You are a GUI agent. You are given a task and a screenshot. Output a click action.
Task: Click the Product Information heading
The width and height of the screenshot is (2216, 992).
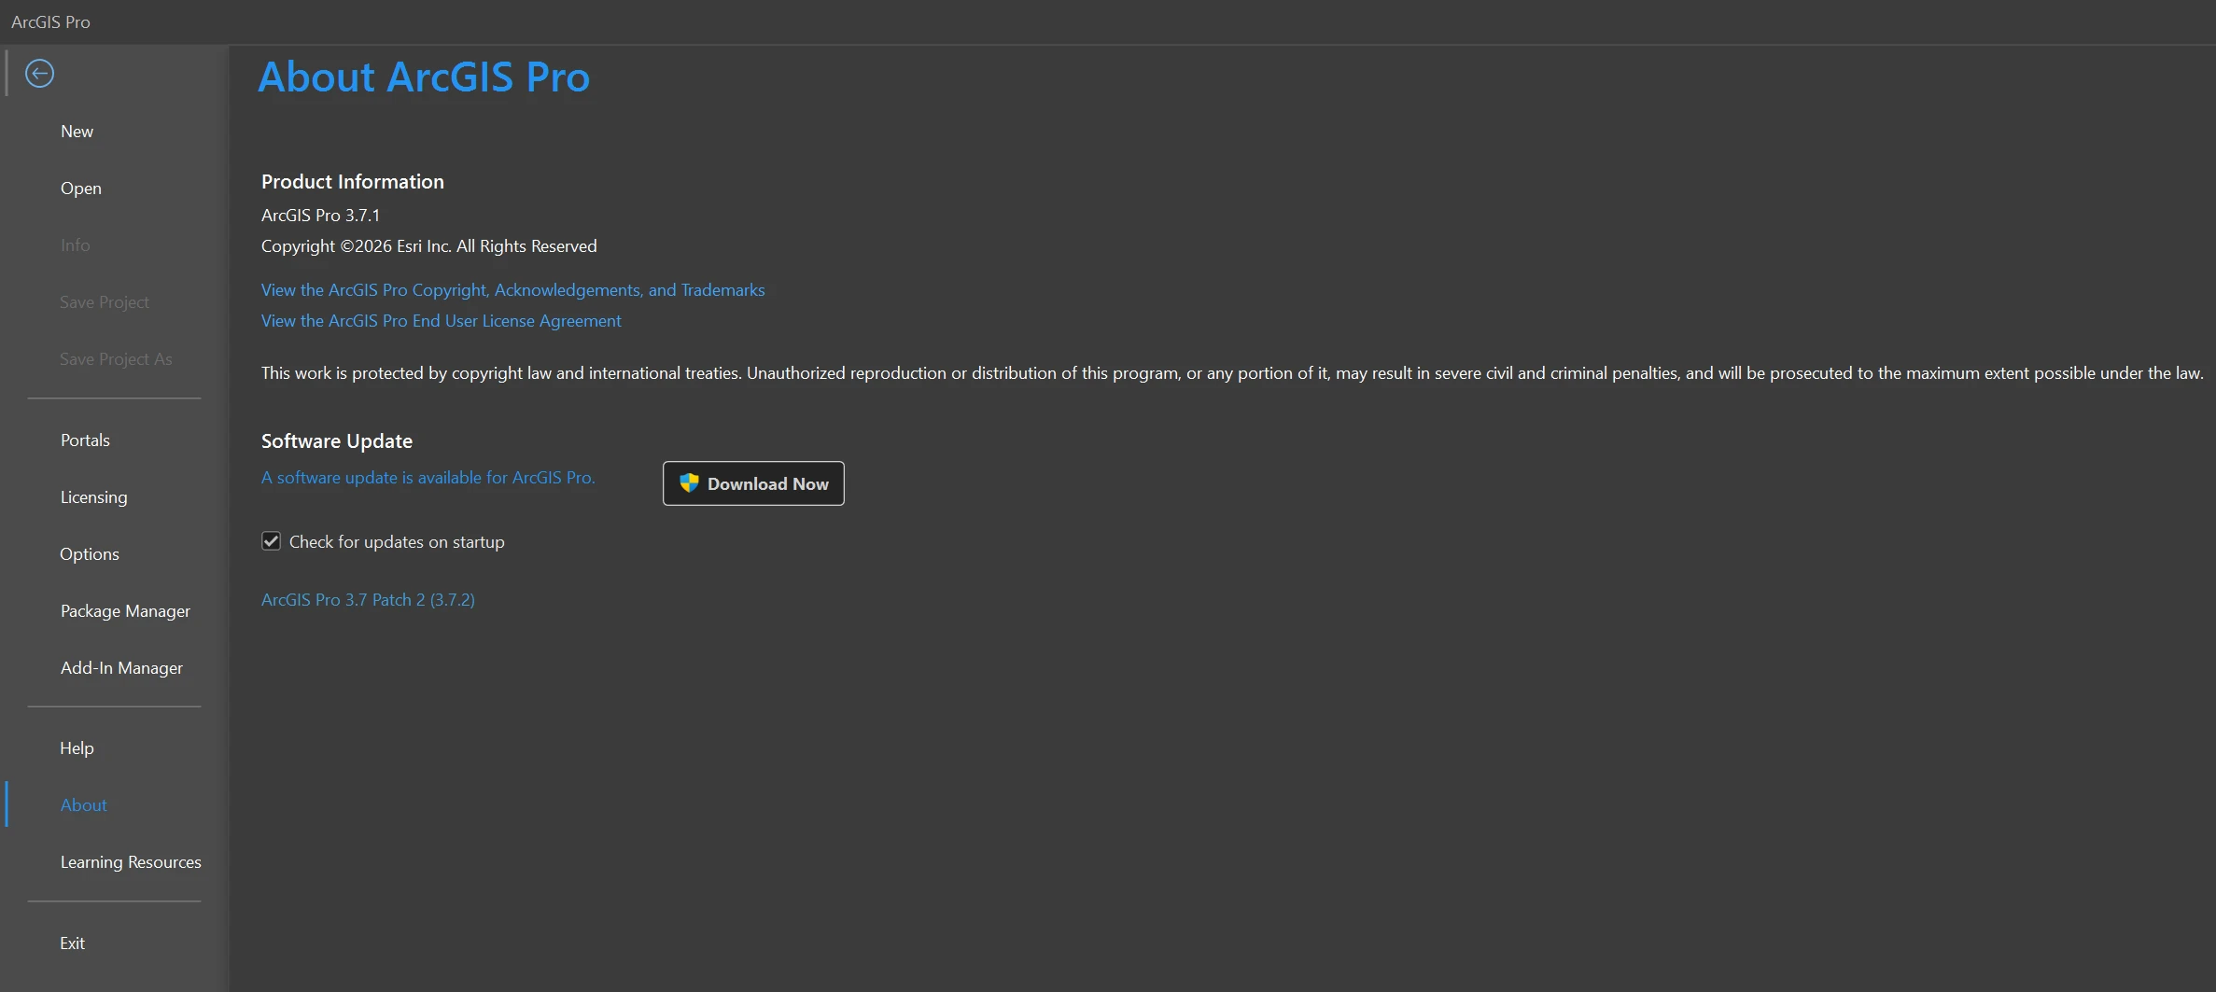353,182
